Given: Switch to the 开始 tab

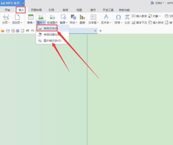Looking at the screenshot, I should point(7,10).
